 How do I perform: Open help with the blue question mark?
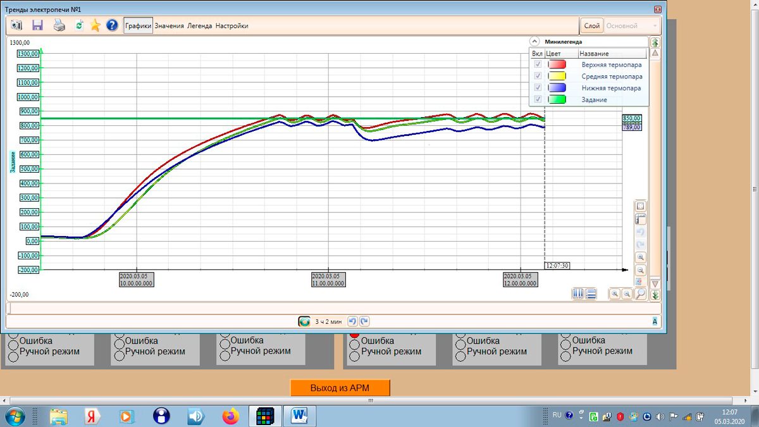(x=112, y=25)
